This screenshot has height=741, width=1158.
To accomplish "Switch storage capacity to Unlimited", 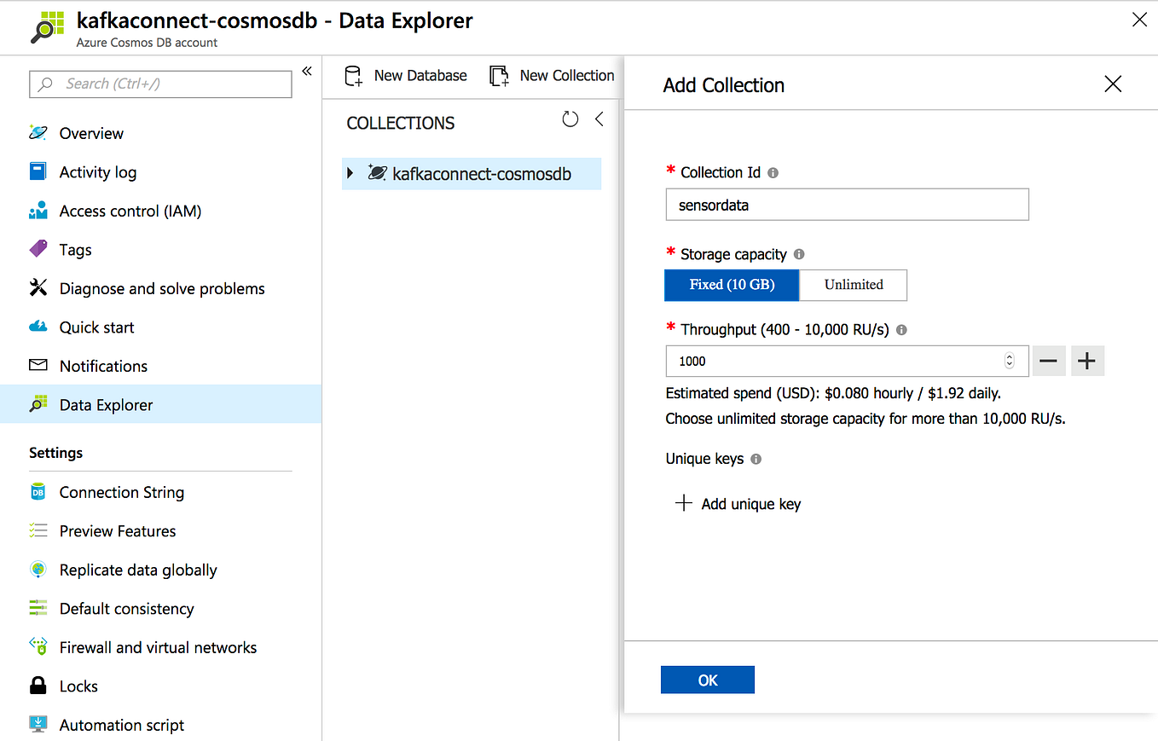I will 853,285.
